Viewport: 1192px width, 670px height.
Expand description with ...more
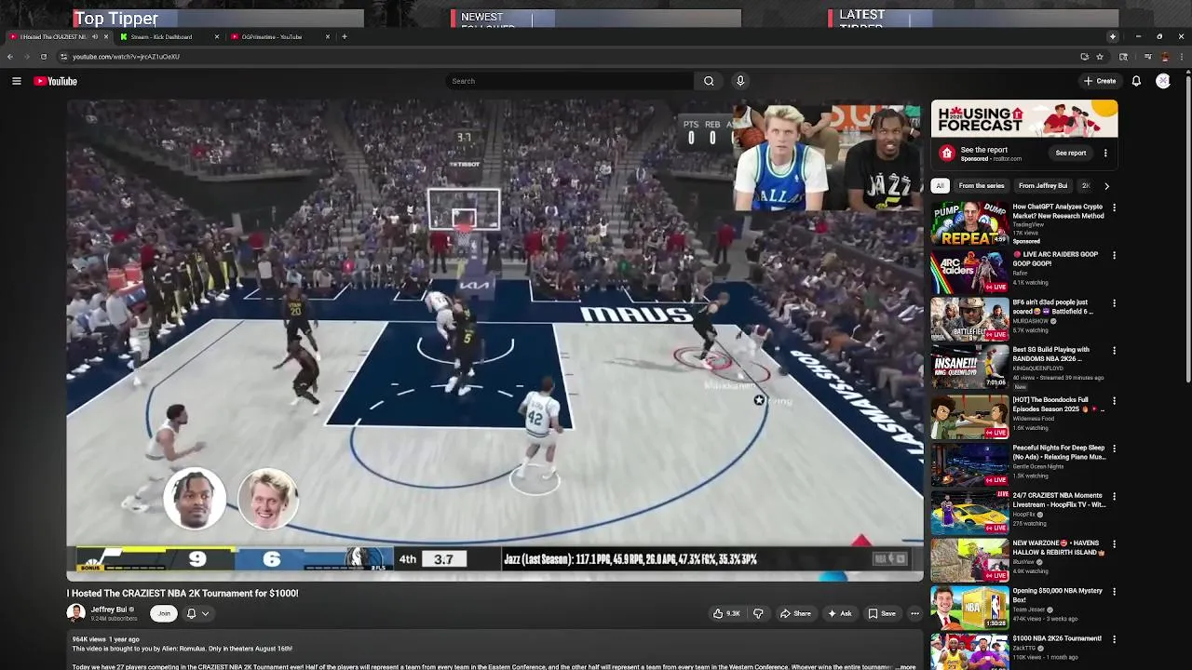[906, 666]
